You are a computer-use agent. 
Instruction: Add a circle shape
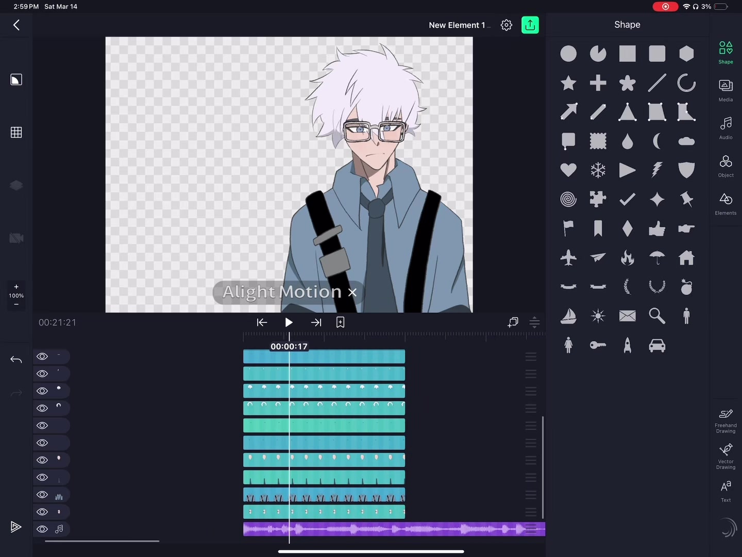[x=568, y=54]
